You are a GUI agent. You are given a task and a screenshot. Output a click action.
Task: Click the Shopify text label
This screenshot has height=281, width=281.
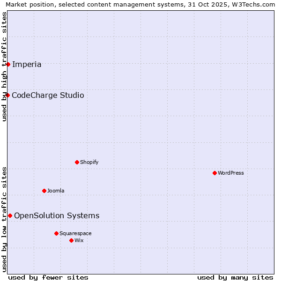pyautogui.click(x=89, y=163)
